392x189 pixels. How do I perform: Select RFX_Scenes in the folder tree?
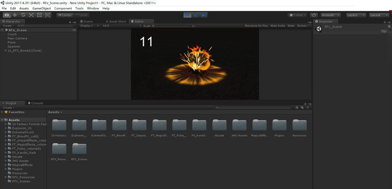21,181
